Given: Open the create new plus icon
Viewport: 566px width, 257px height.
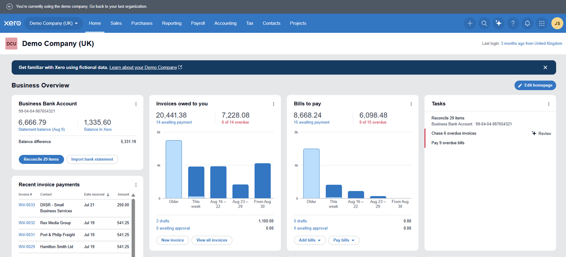Looking at the screenshot, I should pos(470,23).
